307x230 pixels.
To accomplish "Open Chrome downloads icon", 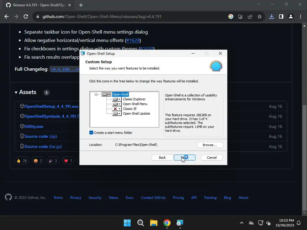I will (272, 17).
